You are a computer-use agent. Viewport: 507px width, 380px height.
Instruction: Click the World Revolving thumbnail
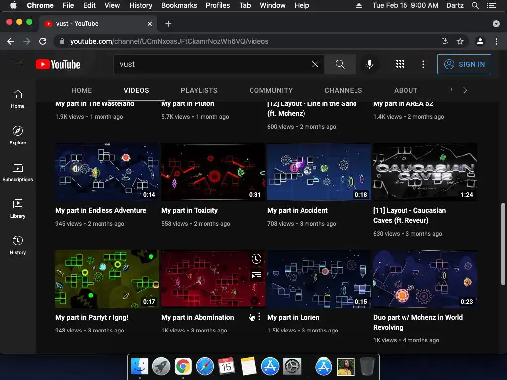tap(425, 279)
